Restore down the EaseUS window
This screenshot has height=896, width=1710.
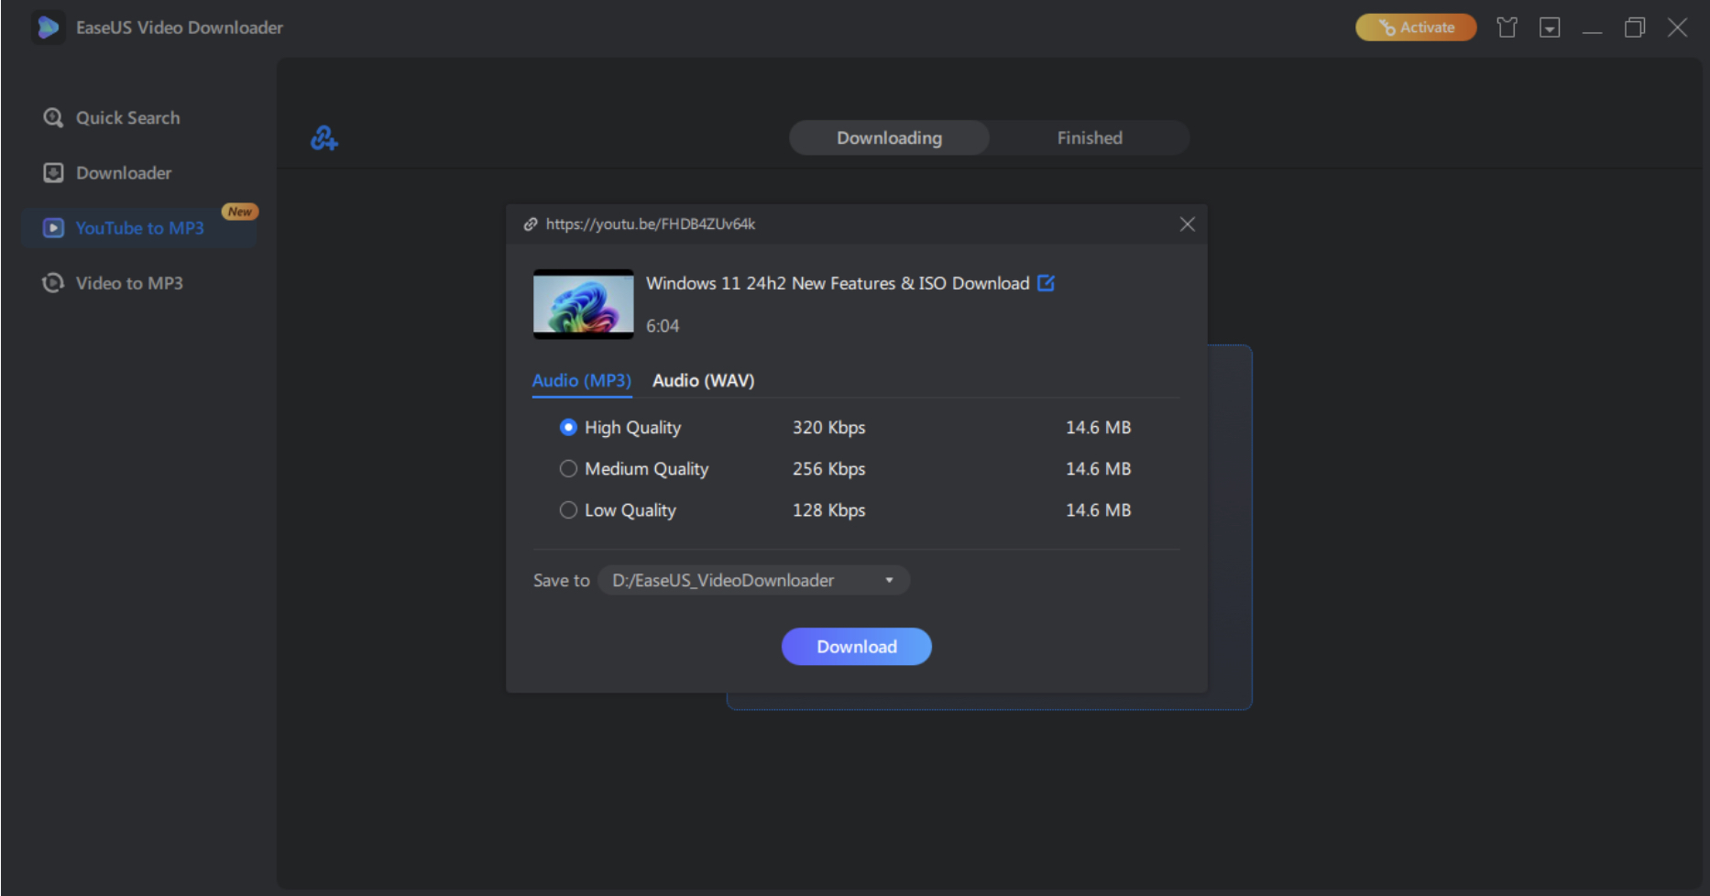coord(1635,27)
